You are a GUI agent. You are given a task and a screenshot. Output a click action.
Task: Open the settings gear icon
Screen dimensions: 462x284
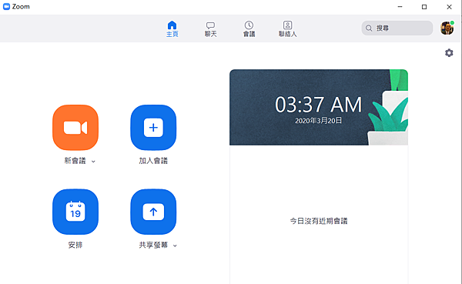coord(449,53)
